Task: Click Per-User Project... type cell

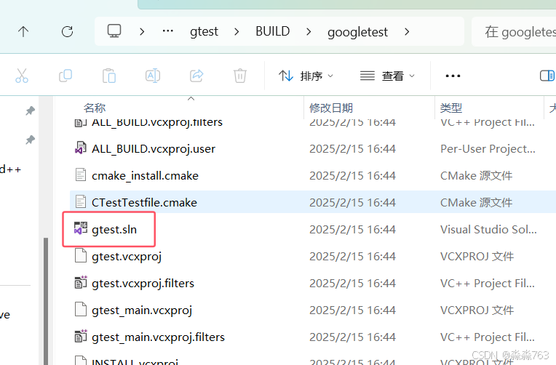Action: pos(488,149)
